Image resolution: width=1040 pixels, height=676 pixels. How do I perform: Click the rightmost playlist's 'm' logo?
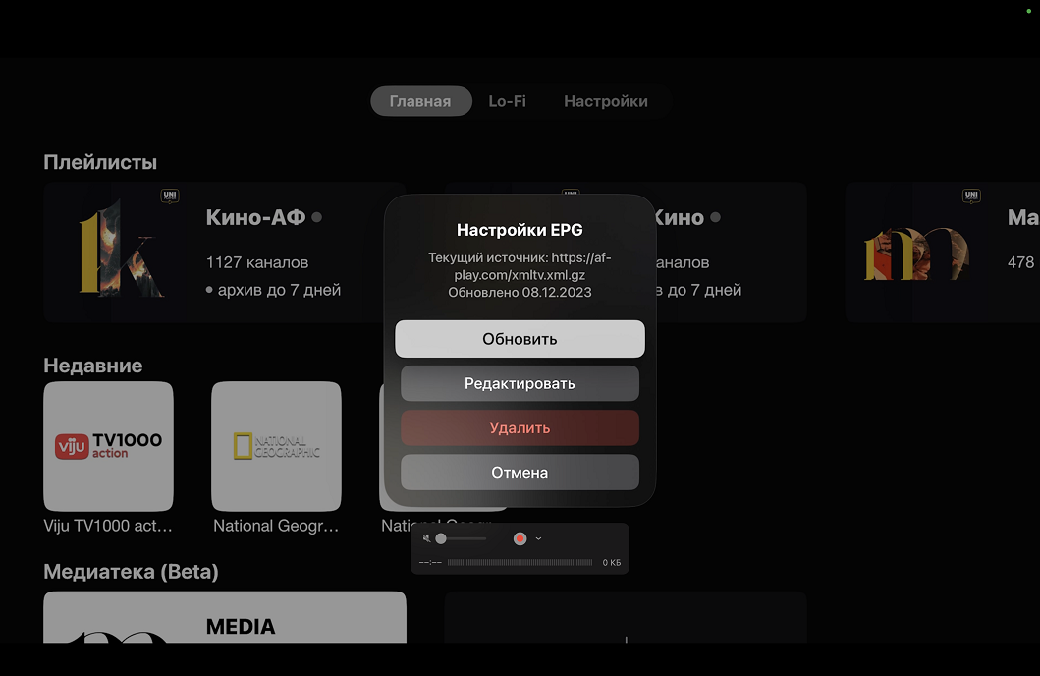pos(915,253)
